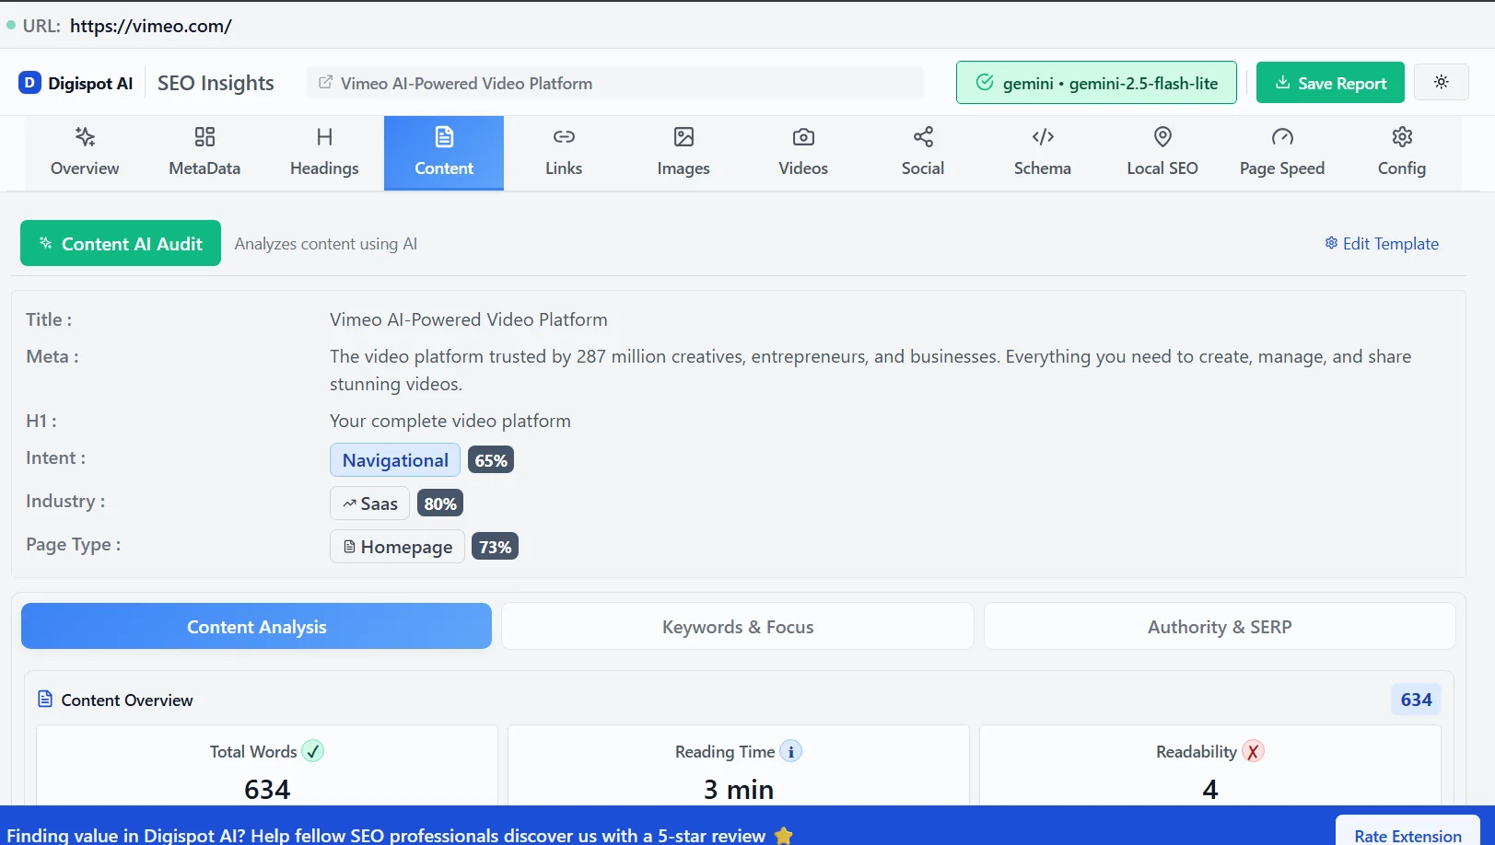This screenshot has width=1495, height=845.
Task: Click the red X icon next to Readability
Action: (x=1253, y=751)
